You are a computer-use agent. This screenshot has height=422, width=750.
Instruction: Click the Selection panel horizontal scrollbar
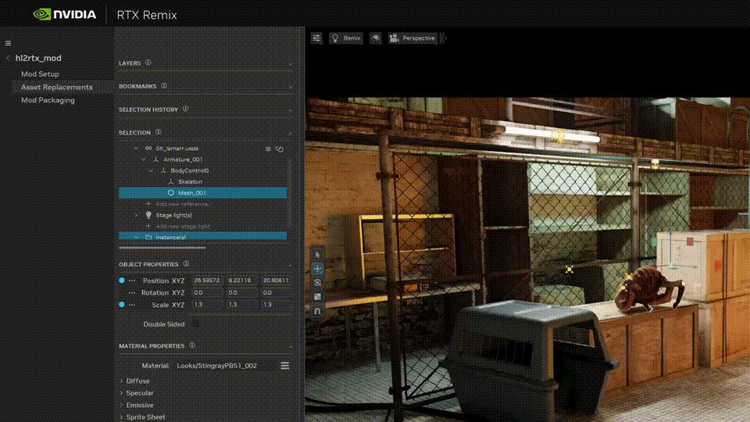162,248
